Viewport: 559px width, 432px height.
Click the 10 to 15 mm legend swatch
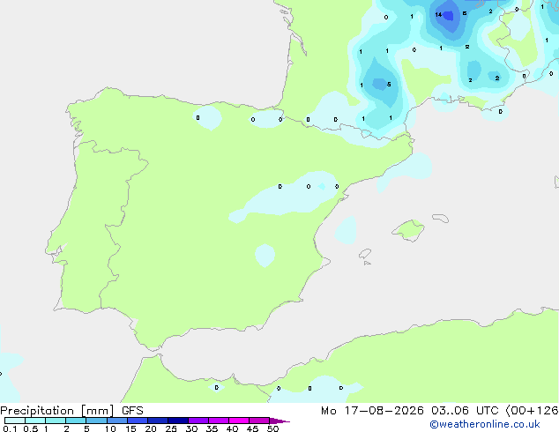point(116,421)
